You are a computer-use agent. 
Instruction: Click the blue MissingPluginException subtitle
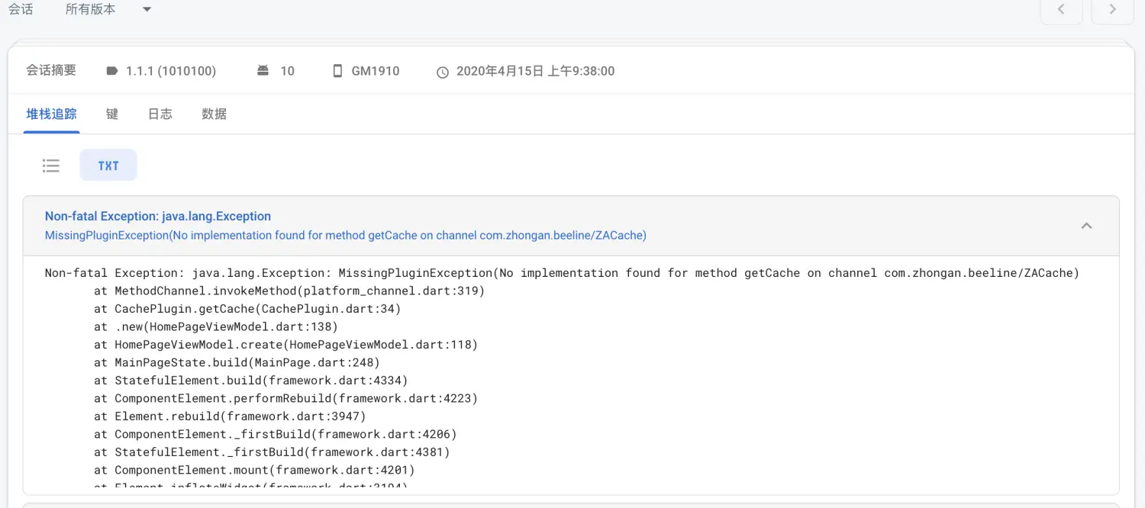[345, 236]
